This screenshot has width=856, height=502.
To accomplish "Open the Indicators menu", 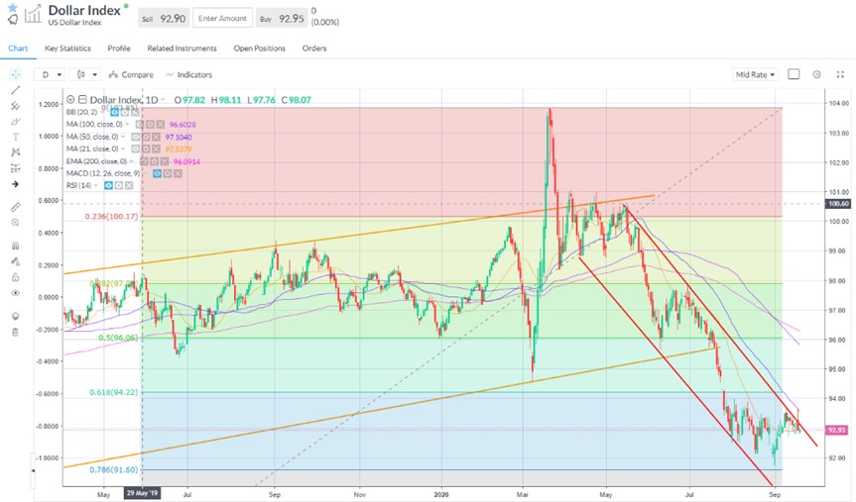I will pyautogui.click(x=188, y=74).
